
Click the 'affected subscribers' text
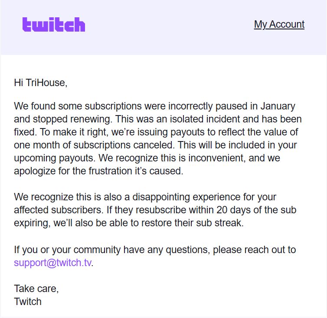pos(58,210)
